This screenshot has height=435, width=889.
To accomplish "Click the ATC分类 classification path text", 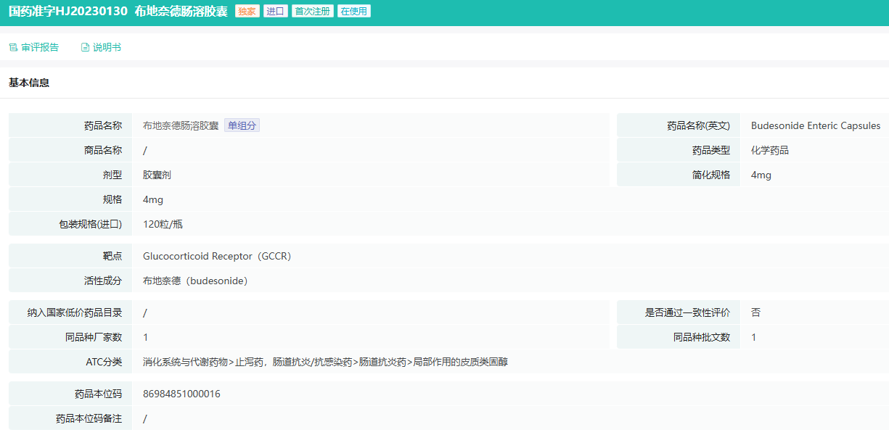I will click(325, 362).
